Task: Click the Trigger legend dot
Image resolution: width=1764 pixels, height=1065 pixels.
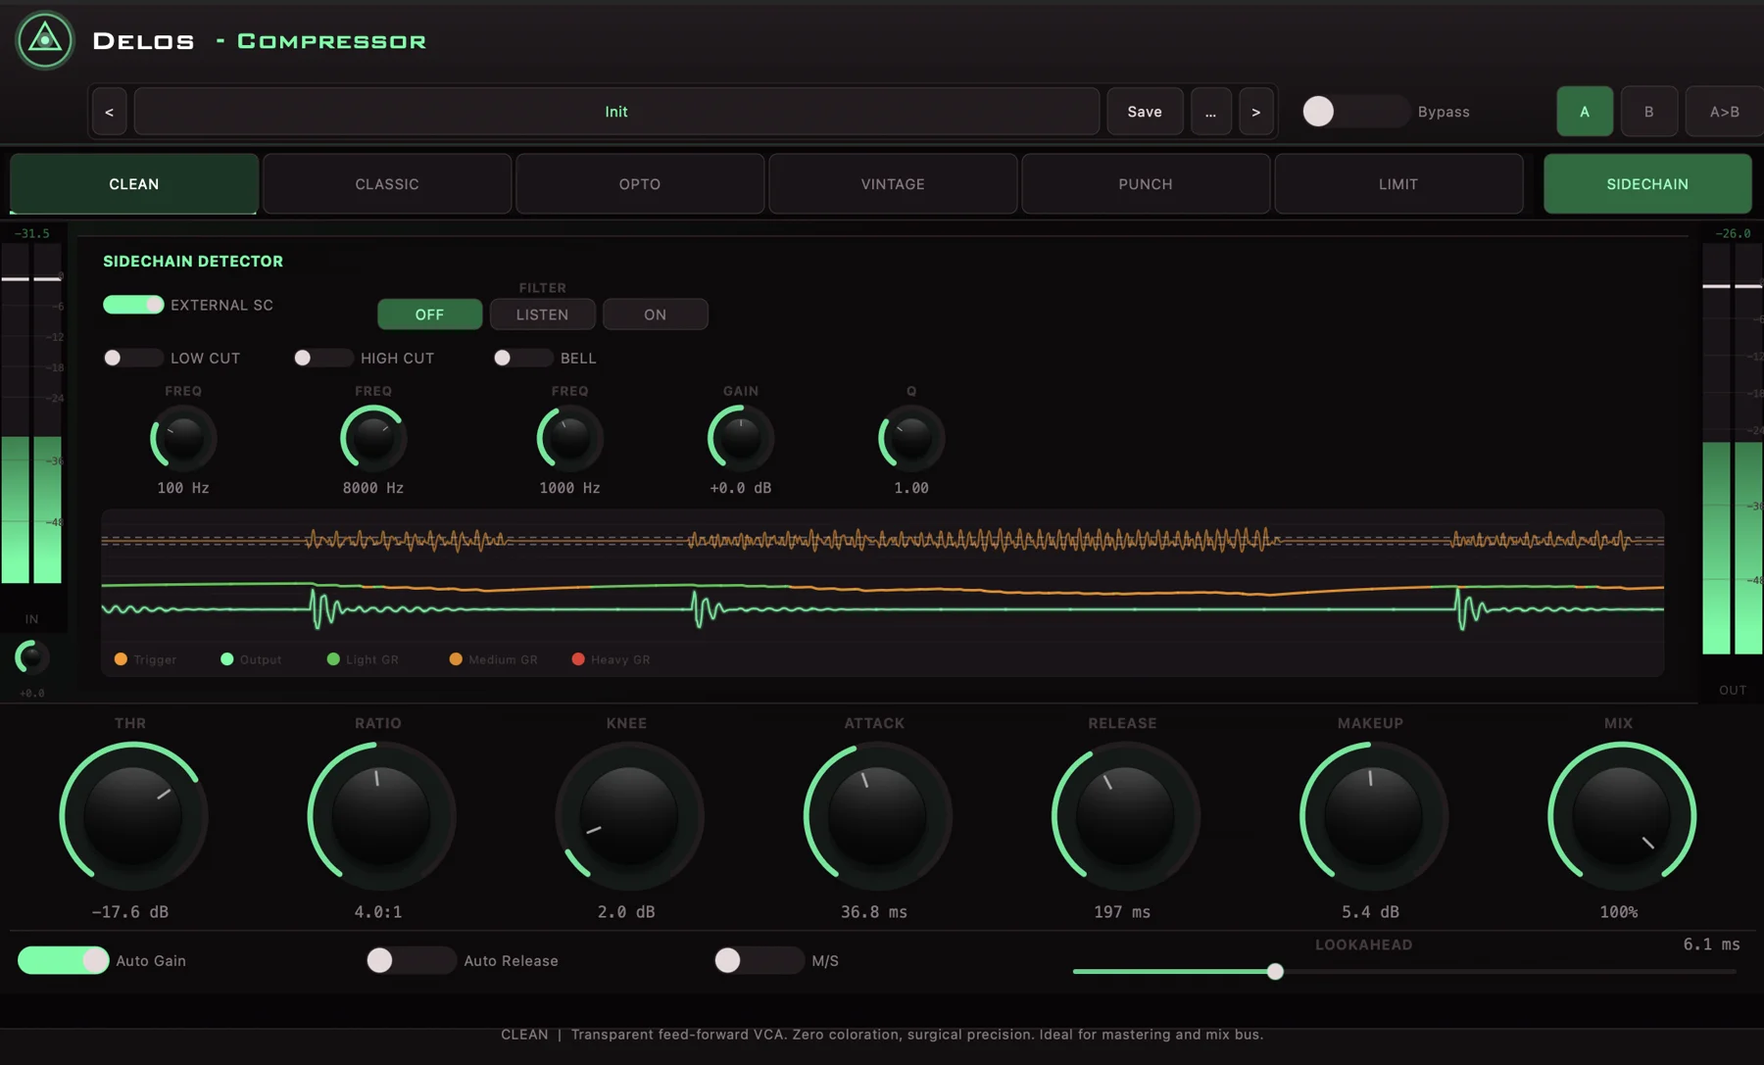Action: pyautogui.click(x=121, y=659)
